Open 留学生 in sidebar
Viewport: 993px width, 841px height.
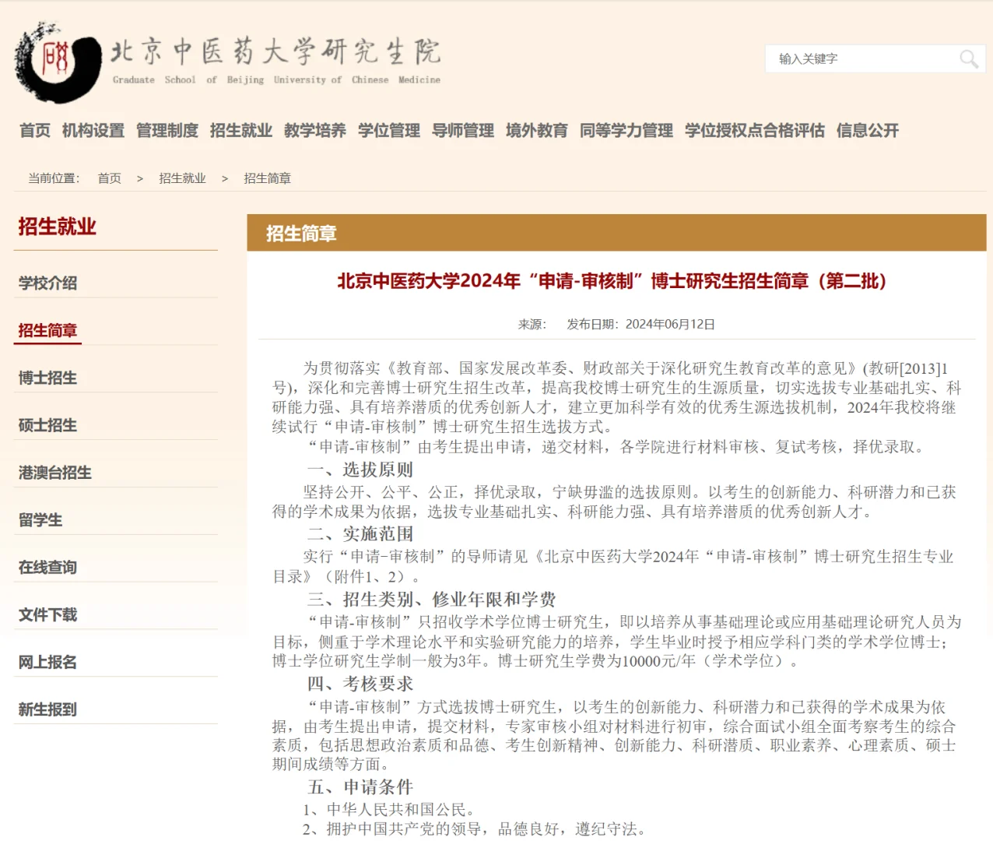click(x=40, y=520)
